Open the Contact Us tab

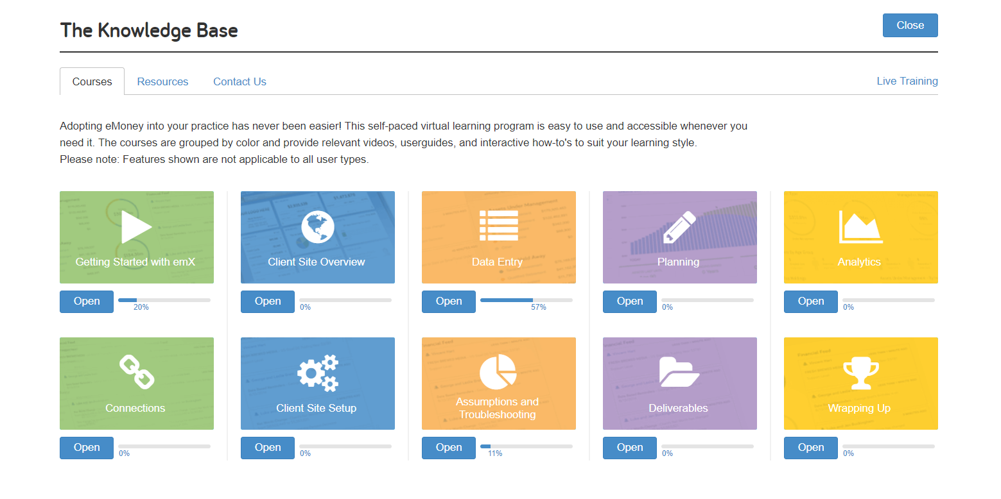239,81
